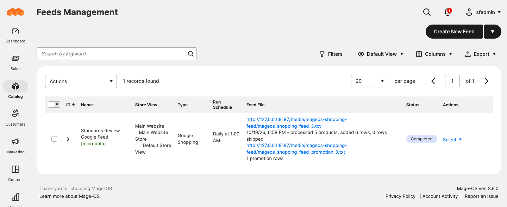This screenshot has width=507, height=207.
Task: Click the Create New Feed button
Action: coord(454,32)
